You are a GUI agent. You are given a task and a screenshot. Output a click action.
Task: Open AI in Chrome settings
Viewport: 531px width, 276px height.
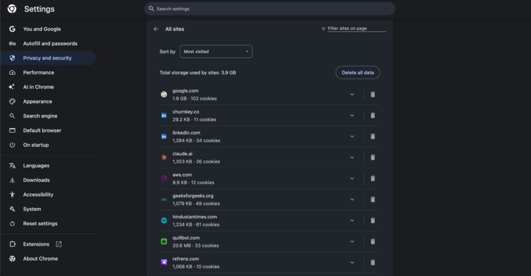48,87
